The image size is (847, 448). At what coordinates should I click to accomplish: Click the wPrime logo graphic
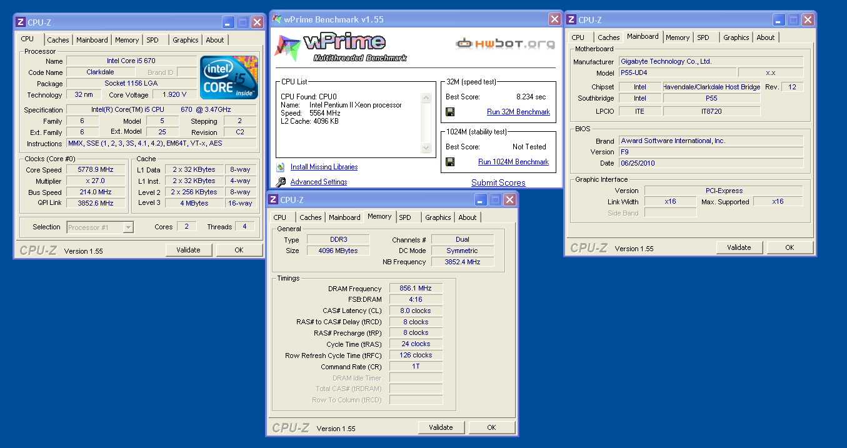(x=341, y=47)
